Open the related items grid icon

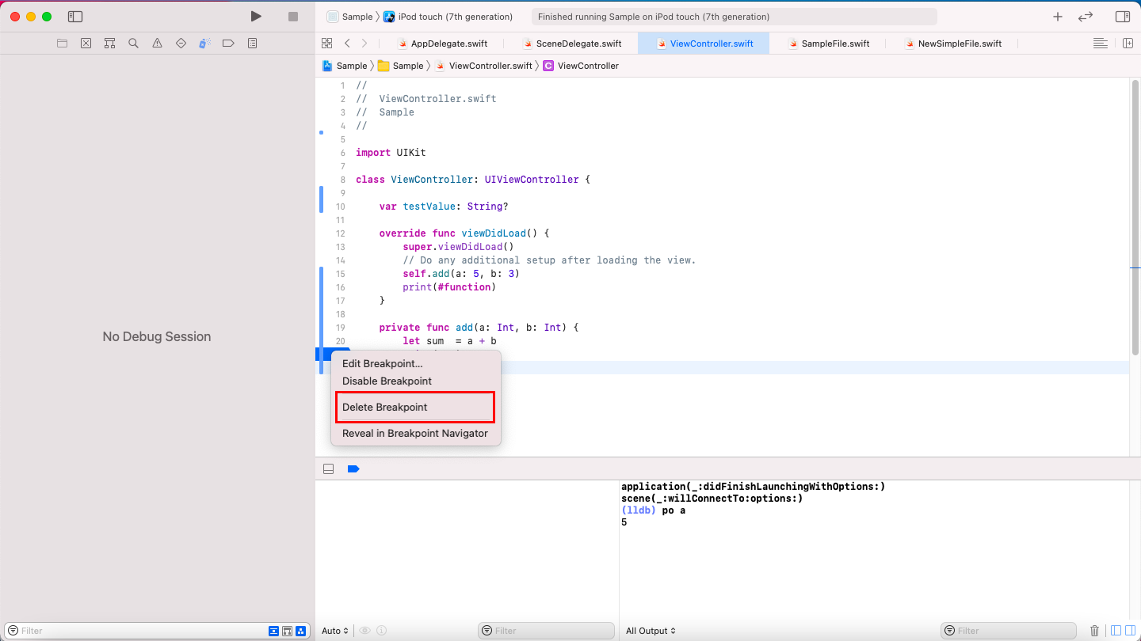326,44
